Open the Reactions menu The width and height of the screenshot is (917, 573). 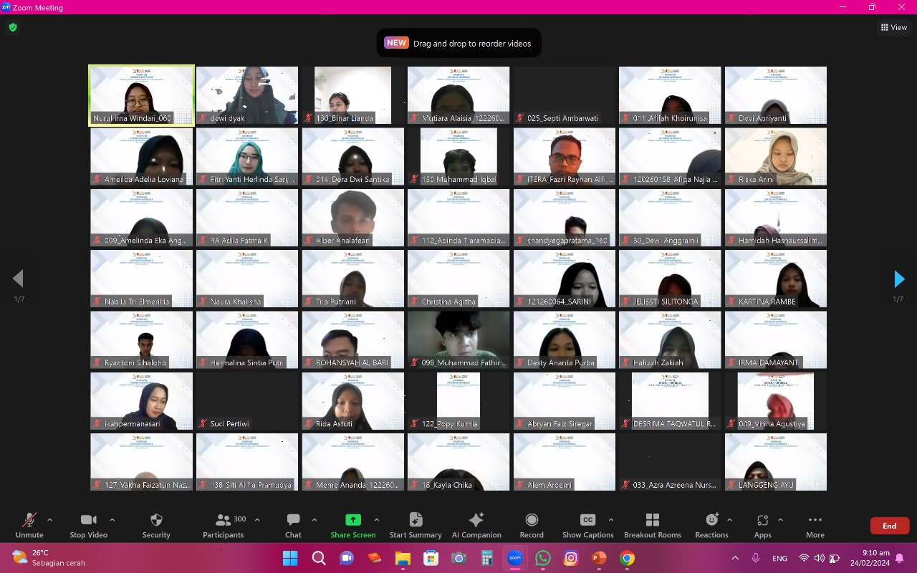point(711,520)
